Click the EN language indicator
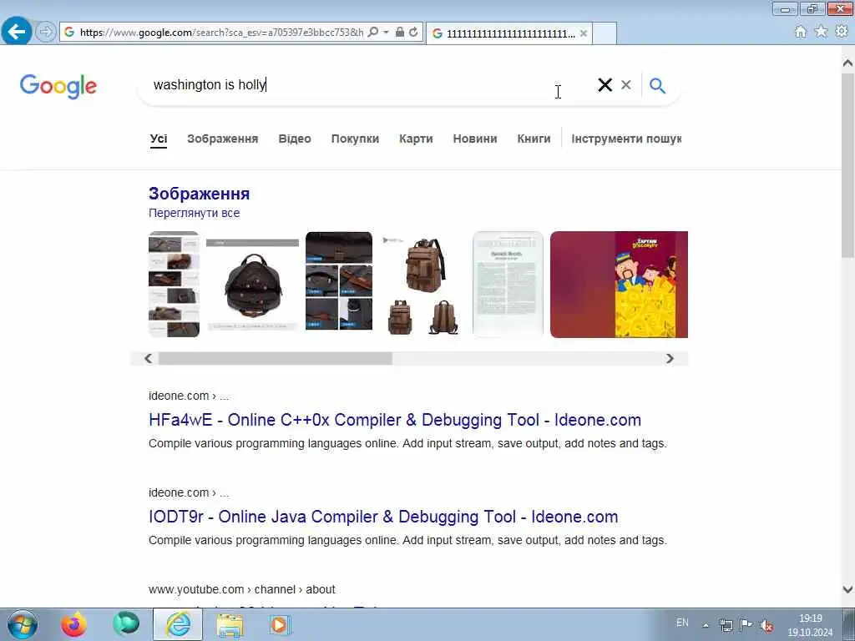Image resolution: width=855 pixels, height=641 pixels. (682, 623)
